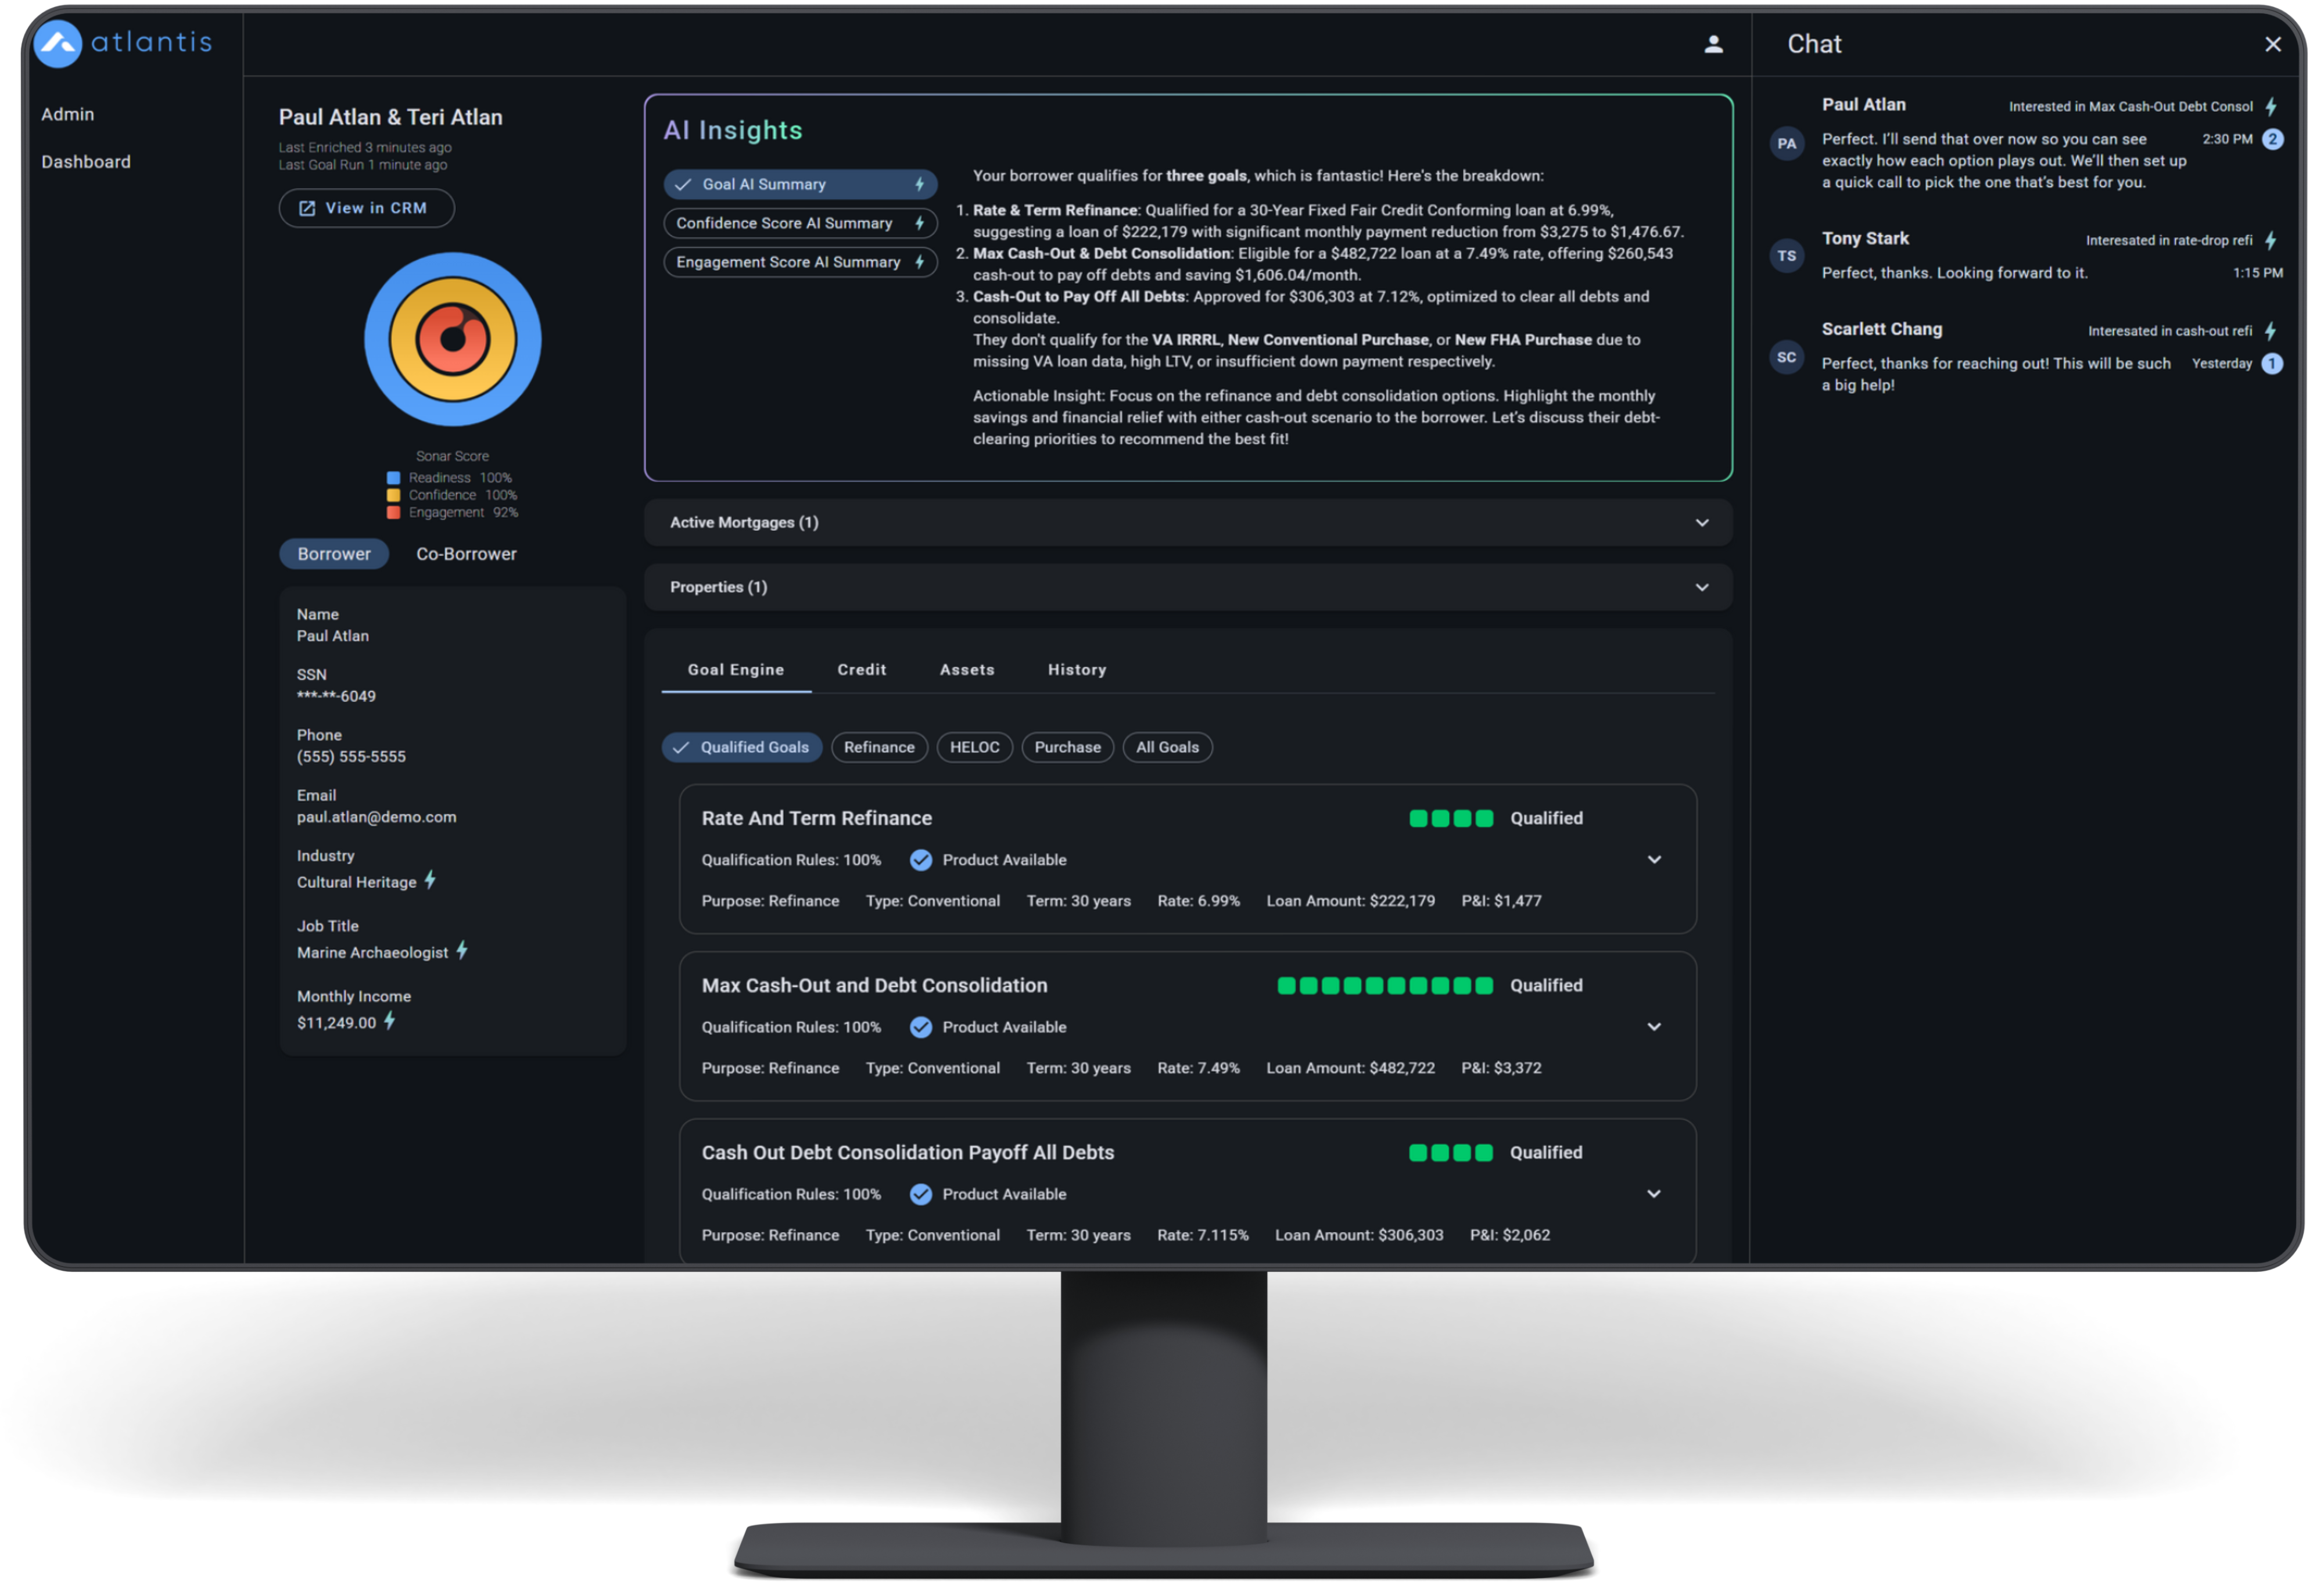Open the user profile icon
2324x1585 pixels.
1713,44
